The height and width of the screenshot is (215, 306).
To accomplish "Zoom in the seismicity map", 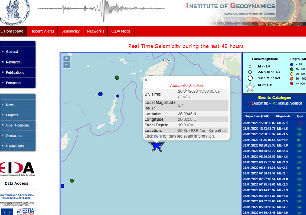I will pos(66,58).
